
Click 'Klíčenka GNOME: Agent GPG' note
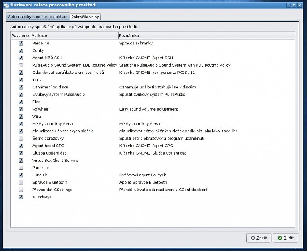(146, 146)
